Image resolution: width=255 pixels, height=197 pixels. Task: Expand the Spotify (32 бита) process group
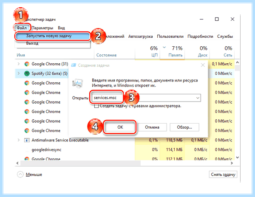tap(19, 73)
